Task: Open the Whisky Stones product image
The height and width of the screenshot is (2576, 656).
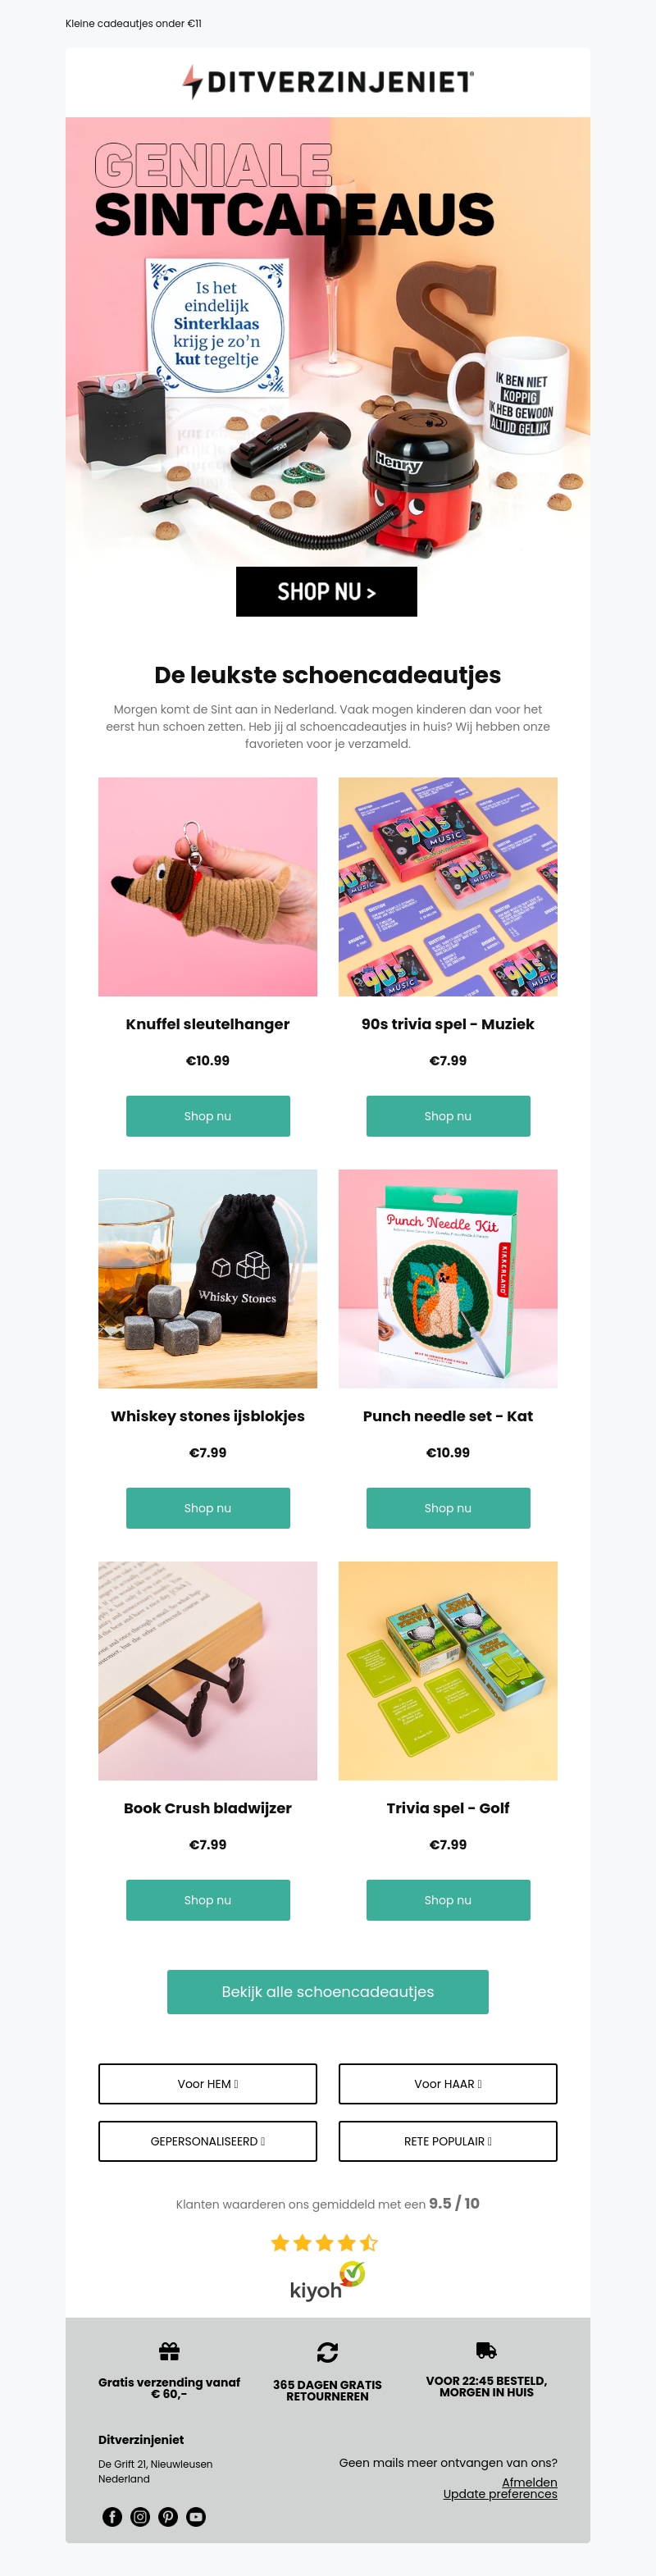Action: point(208,1279)
